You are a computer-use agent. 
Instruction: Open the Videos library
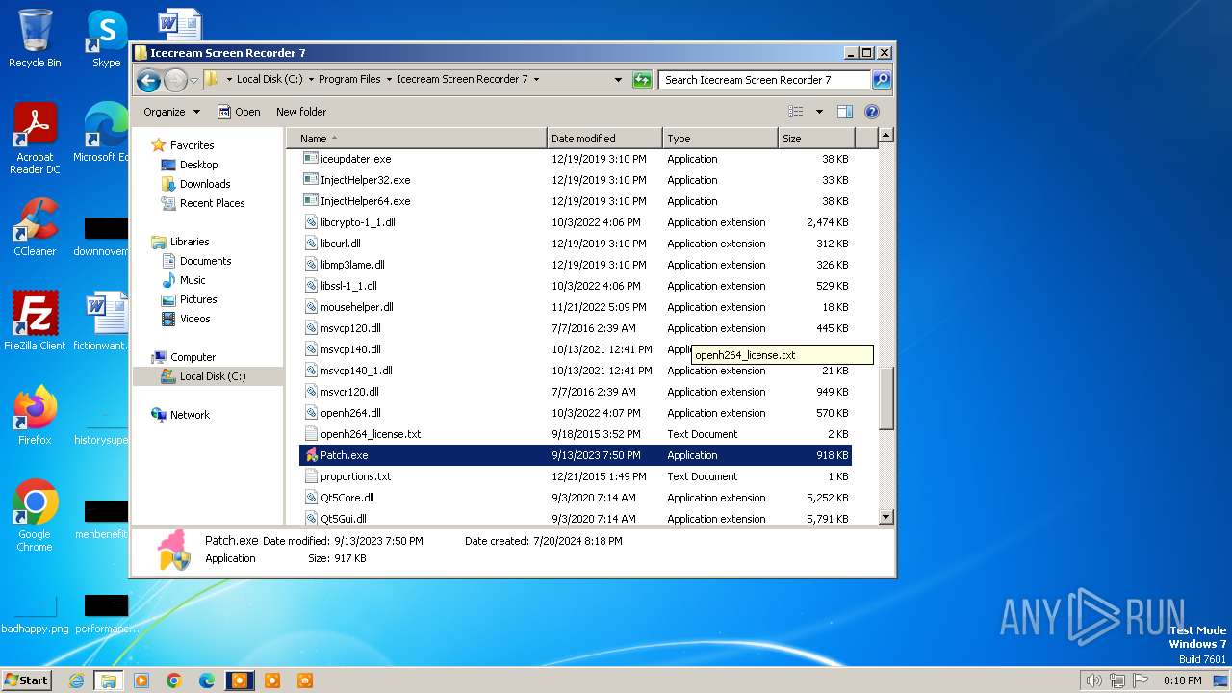pos(194,319)
